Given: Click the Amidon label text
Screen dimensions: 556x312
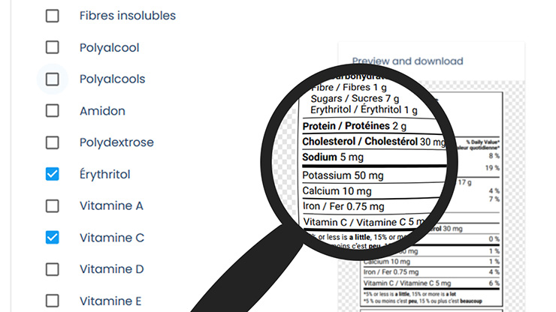Looking at the screenshot, I should tap(102, 111).
